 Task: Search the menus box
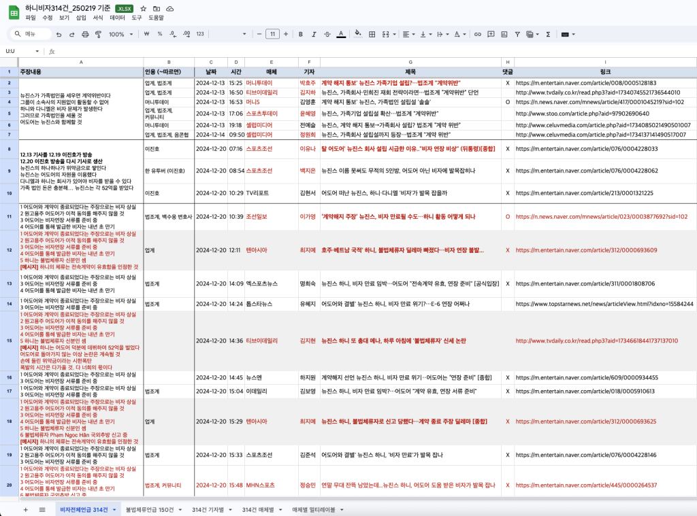(32, 34)
